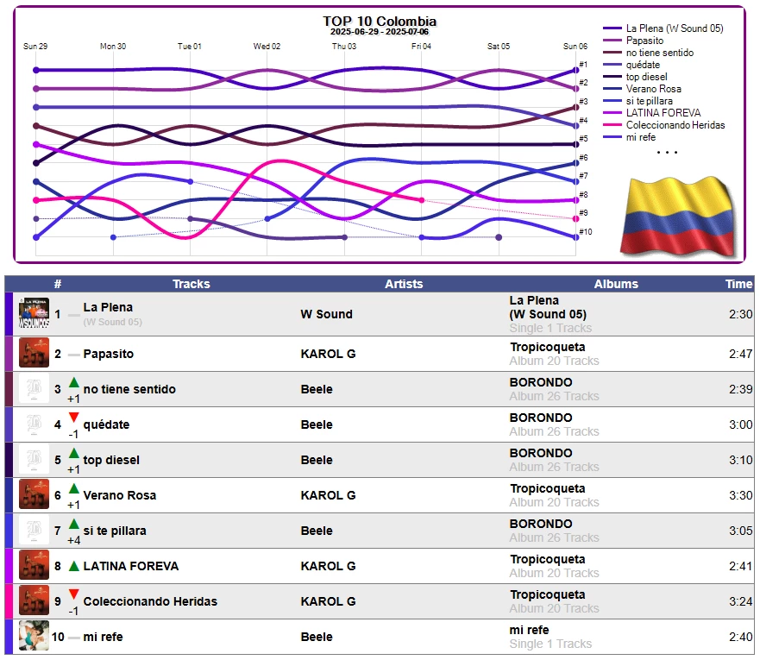Click the Albums column header
Image resolution: width=760 pixels, height=660 pixels.
tap(616, 284)
